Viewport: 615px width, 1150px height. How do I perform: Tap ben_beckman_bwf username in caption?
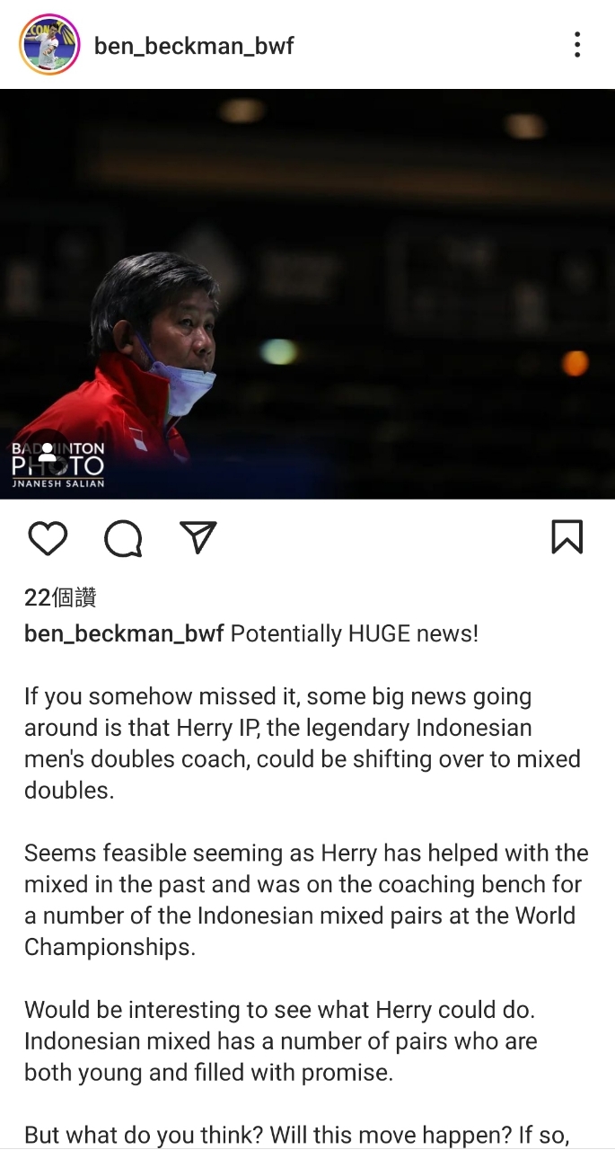click(124, 633)
